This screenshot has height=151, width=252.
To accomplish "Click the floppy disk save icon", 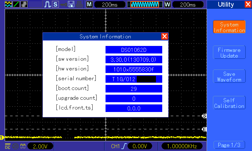I will (71, 4).
